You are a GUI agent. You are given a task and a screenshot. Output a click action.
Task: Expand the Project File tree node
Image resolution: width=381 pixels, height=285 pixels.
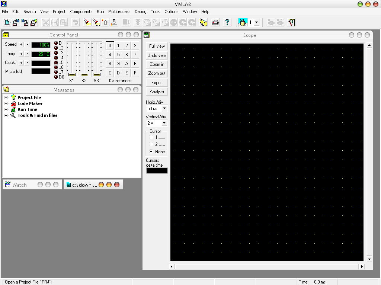coord(6,97)
